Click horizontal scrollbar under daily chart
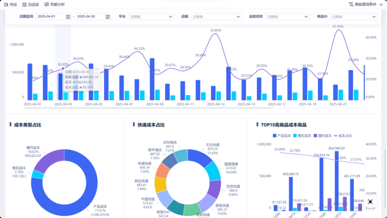This screenshot has height=218, width=387. pos(149,108)
